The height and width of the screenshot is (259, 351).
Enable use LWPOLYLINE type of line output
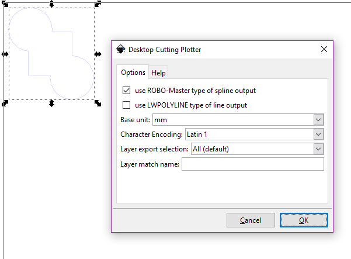(x=127, y=105)
